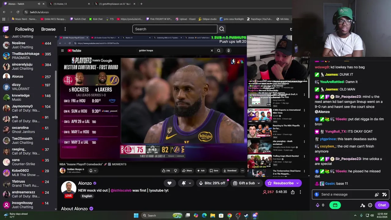This screenshot has width=391, height=220.
Task: Switch to the Home / X browser tab
Action: point(70,4)
